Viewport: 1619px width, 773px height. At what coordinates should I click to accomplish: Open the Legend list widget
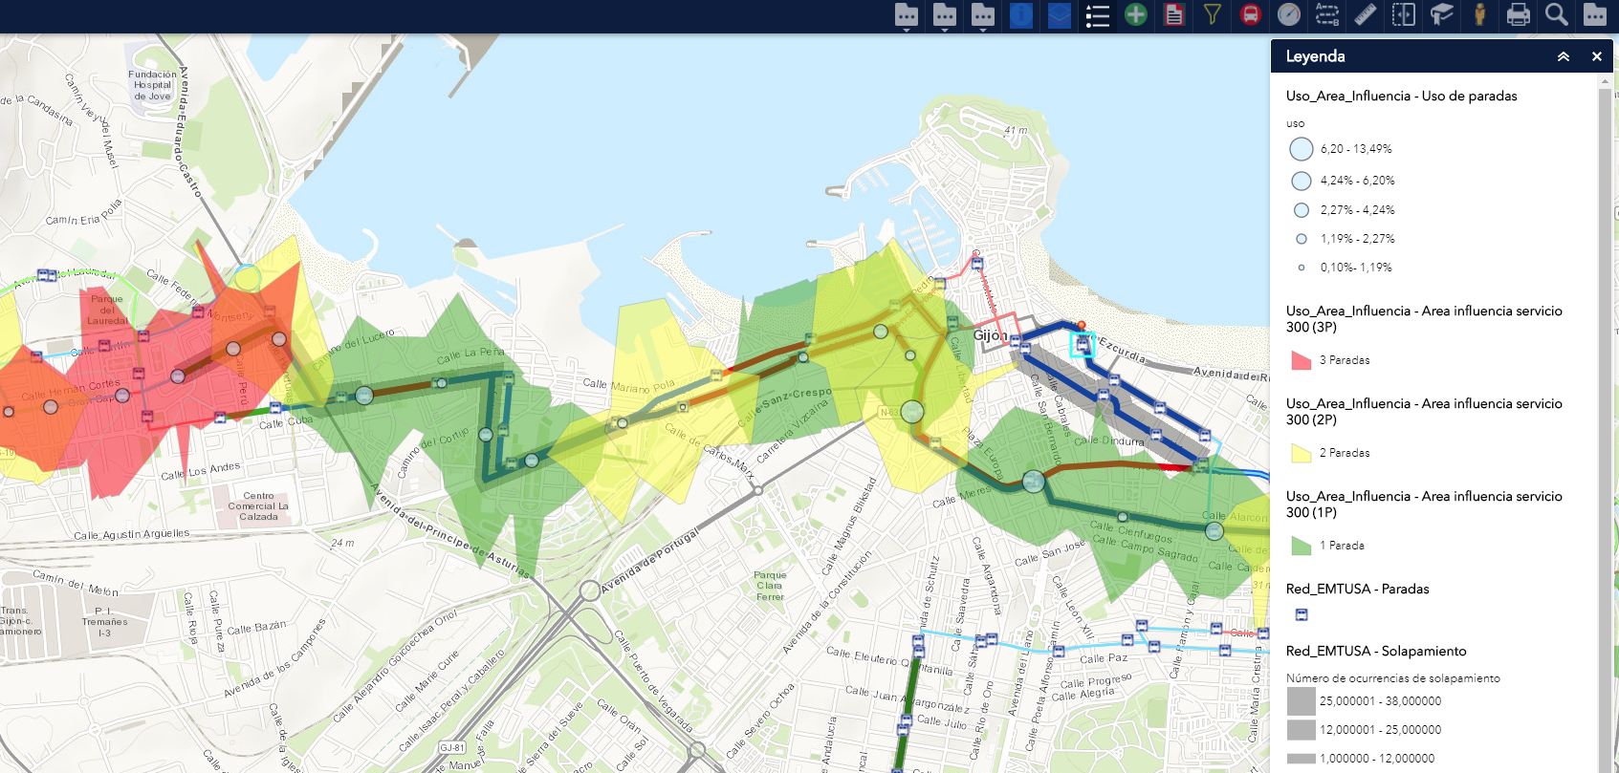(x=1098, y=15)
